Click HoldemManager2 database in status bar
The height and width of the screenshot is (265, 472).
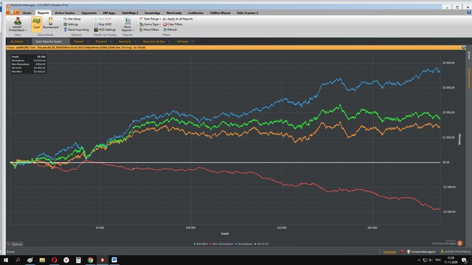tap(421, 252)
